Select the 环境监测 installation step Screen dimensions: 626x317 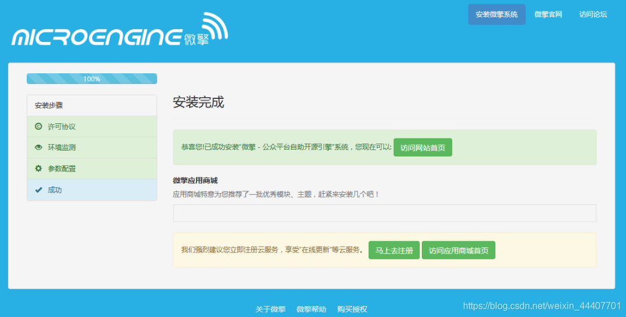92,148
